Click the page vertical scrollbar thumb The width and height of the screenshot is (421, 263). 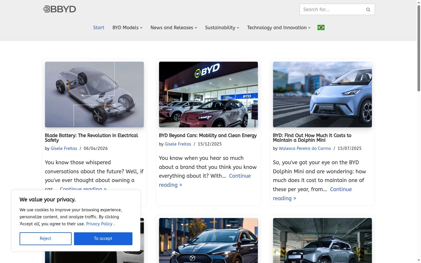pos(419,48)
